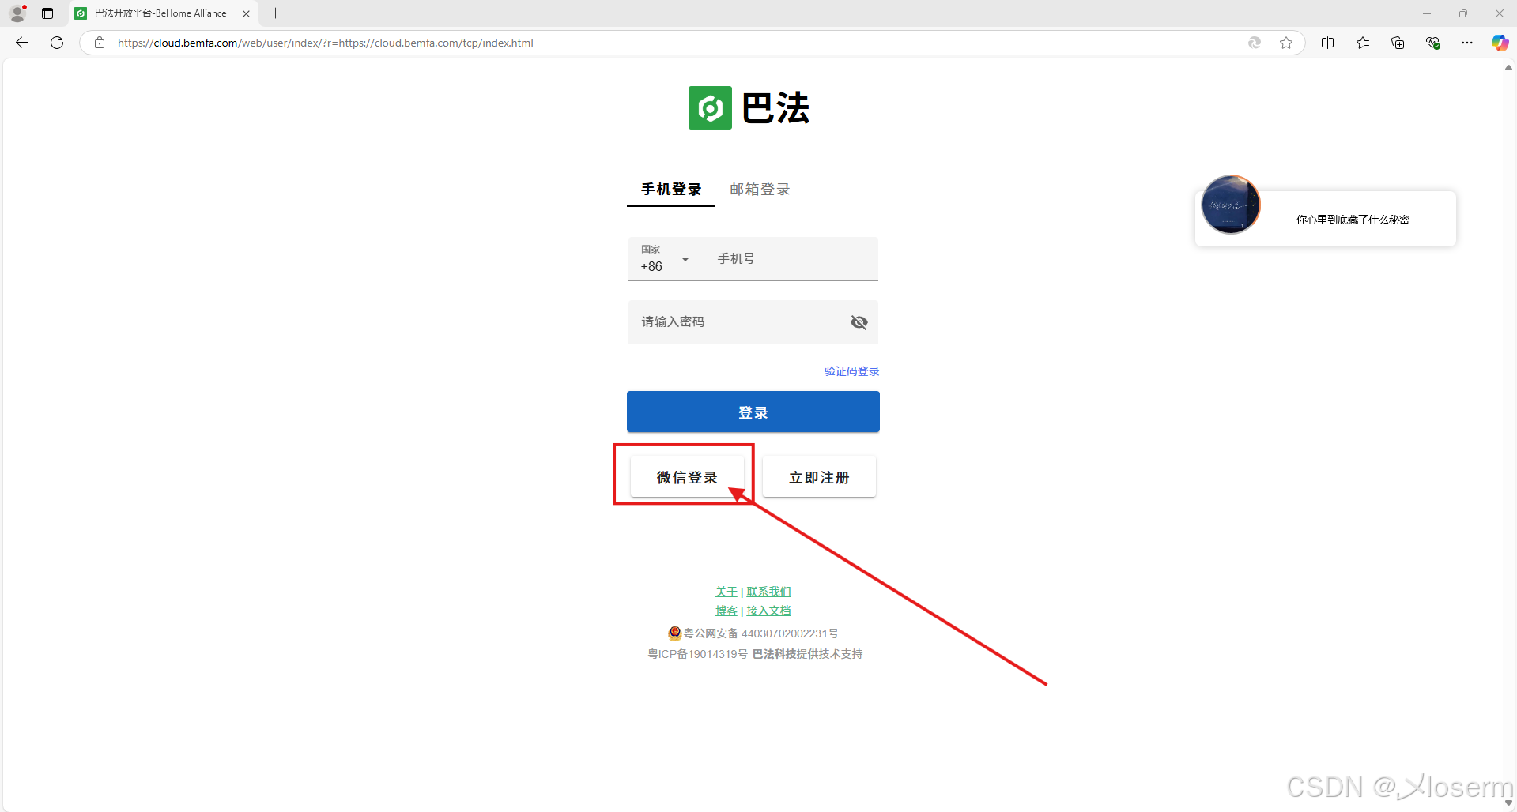Click 粤ICP备19014319号 text
1517x812 pixels.
(x=697, y=654)
